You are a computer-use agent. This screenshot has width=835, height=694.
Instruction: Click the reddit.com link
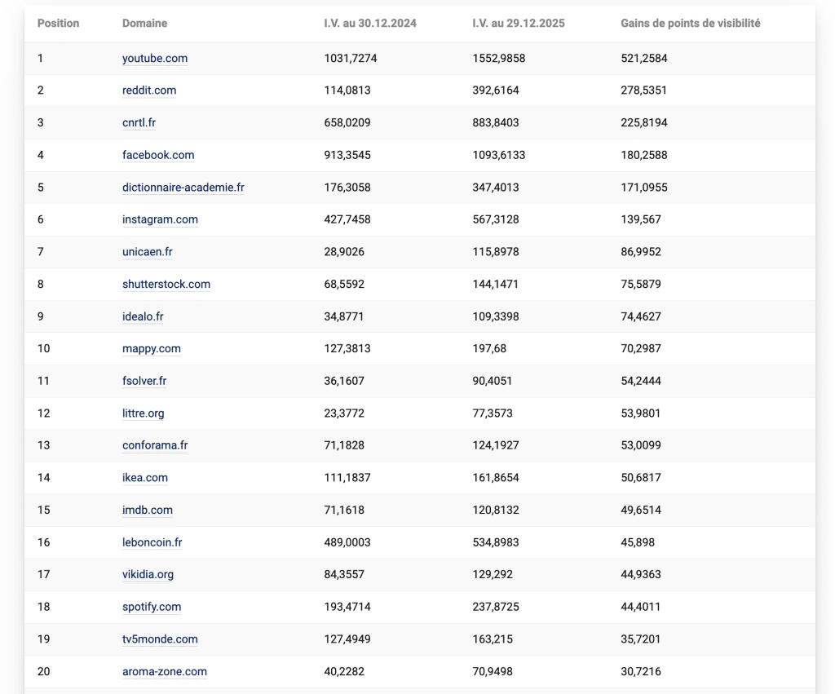(x=149, y=91)
